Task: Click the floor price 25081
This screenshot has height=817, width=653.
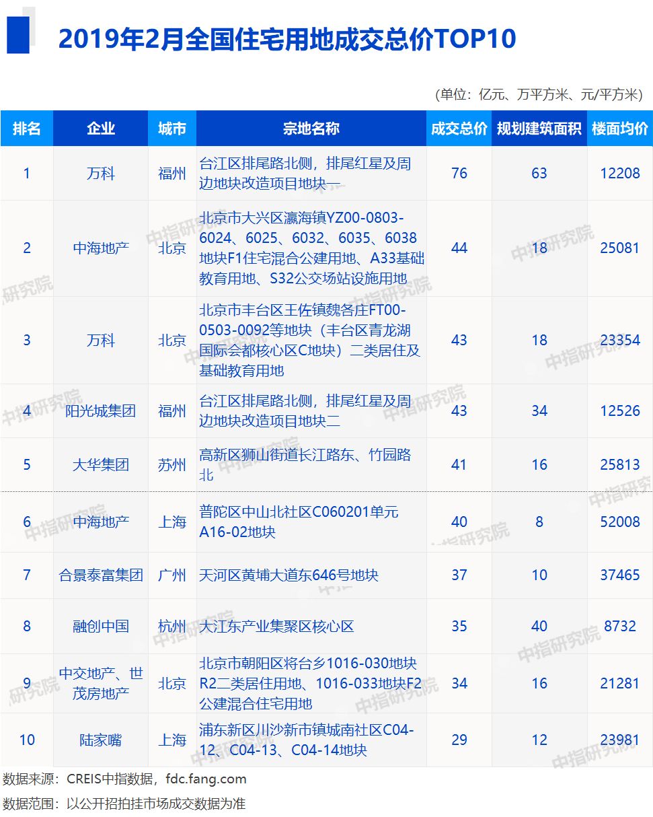Action: tap(620, 248)
